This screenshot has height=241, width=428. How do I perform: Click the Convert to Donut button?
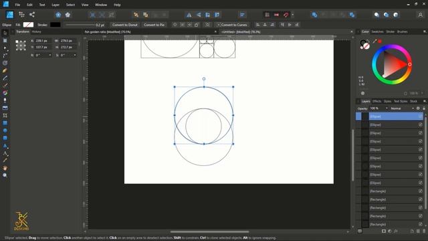coord(125,25)
